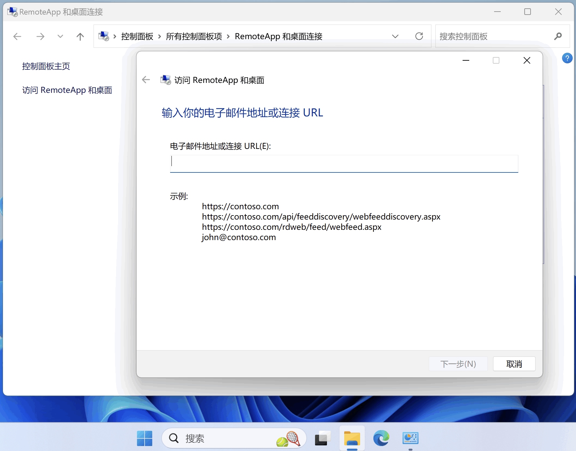This screenshot has height=451, width=576.
Task: Click example feeddiscovery/webfeeddiscovery.aspx URL text
Action: (x=321, y=217)
